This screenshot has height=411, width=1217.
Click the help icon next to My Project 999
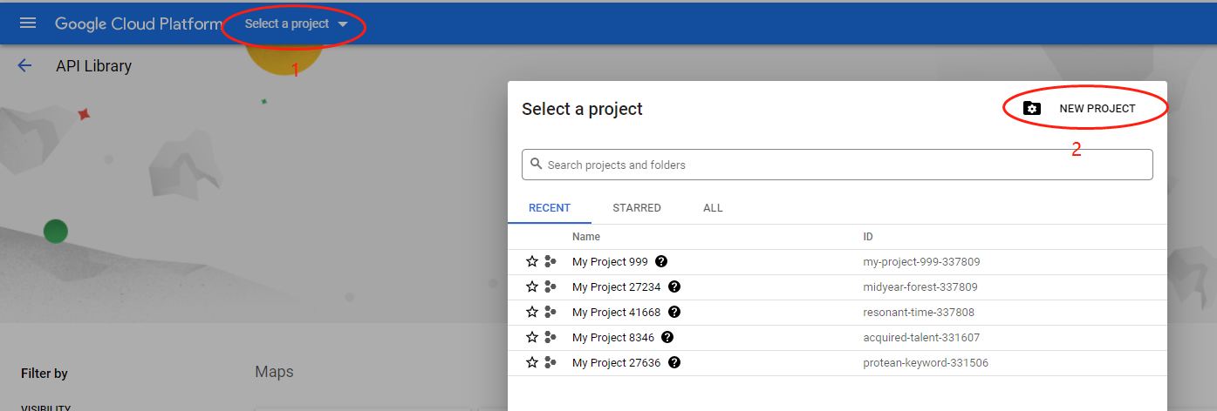tap(661, 261)
